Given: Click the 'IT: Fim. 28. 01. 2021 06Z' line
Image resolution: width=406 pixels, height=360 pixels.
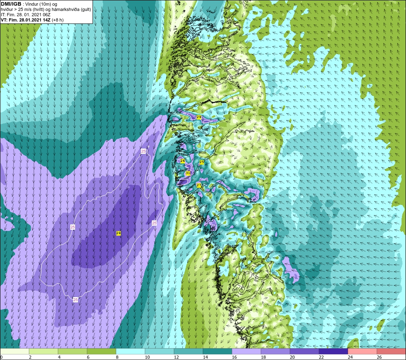Looking at the screenshot, I should 26,15.
